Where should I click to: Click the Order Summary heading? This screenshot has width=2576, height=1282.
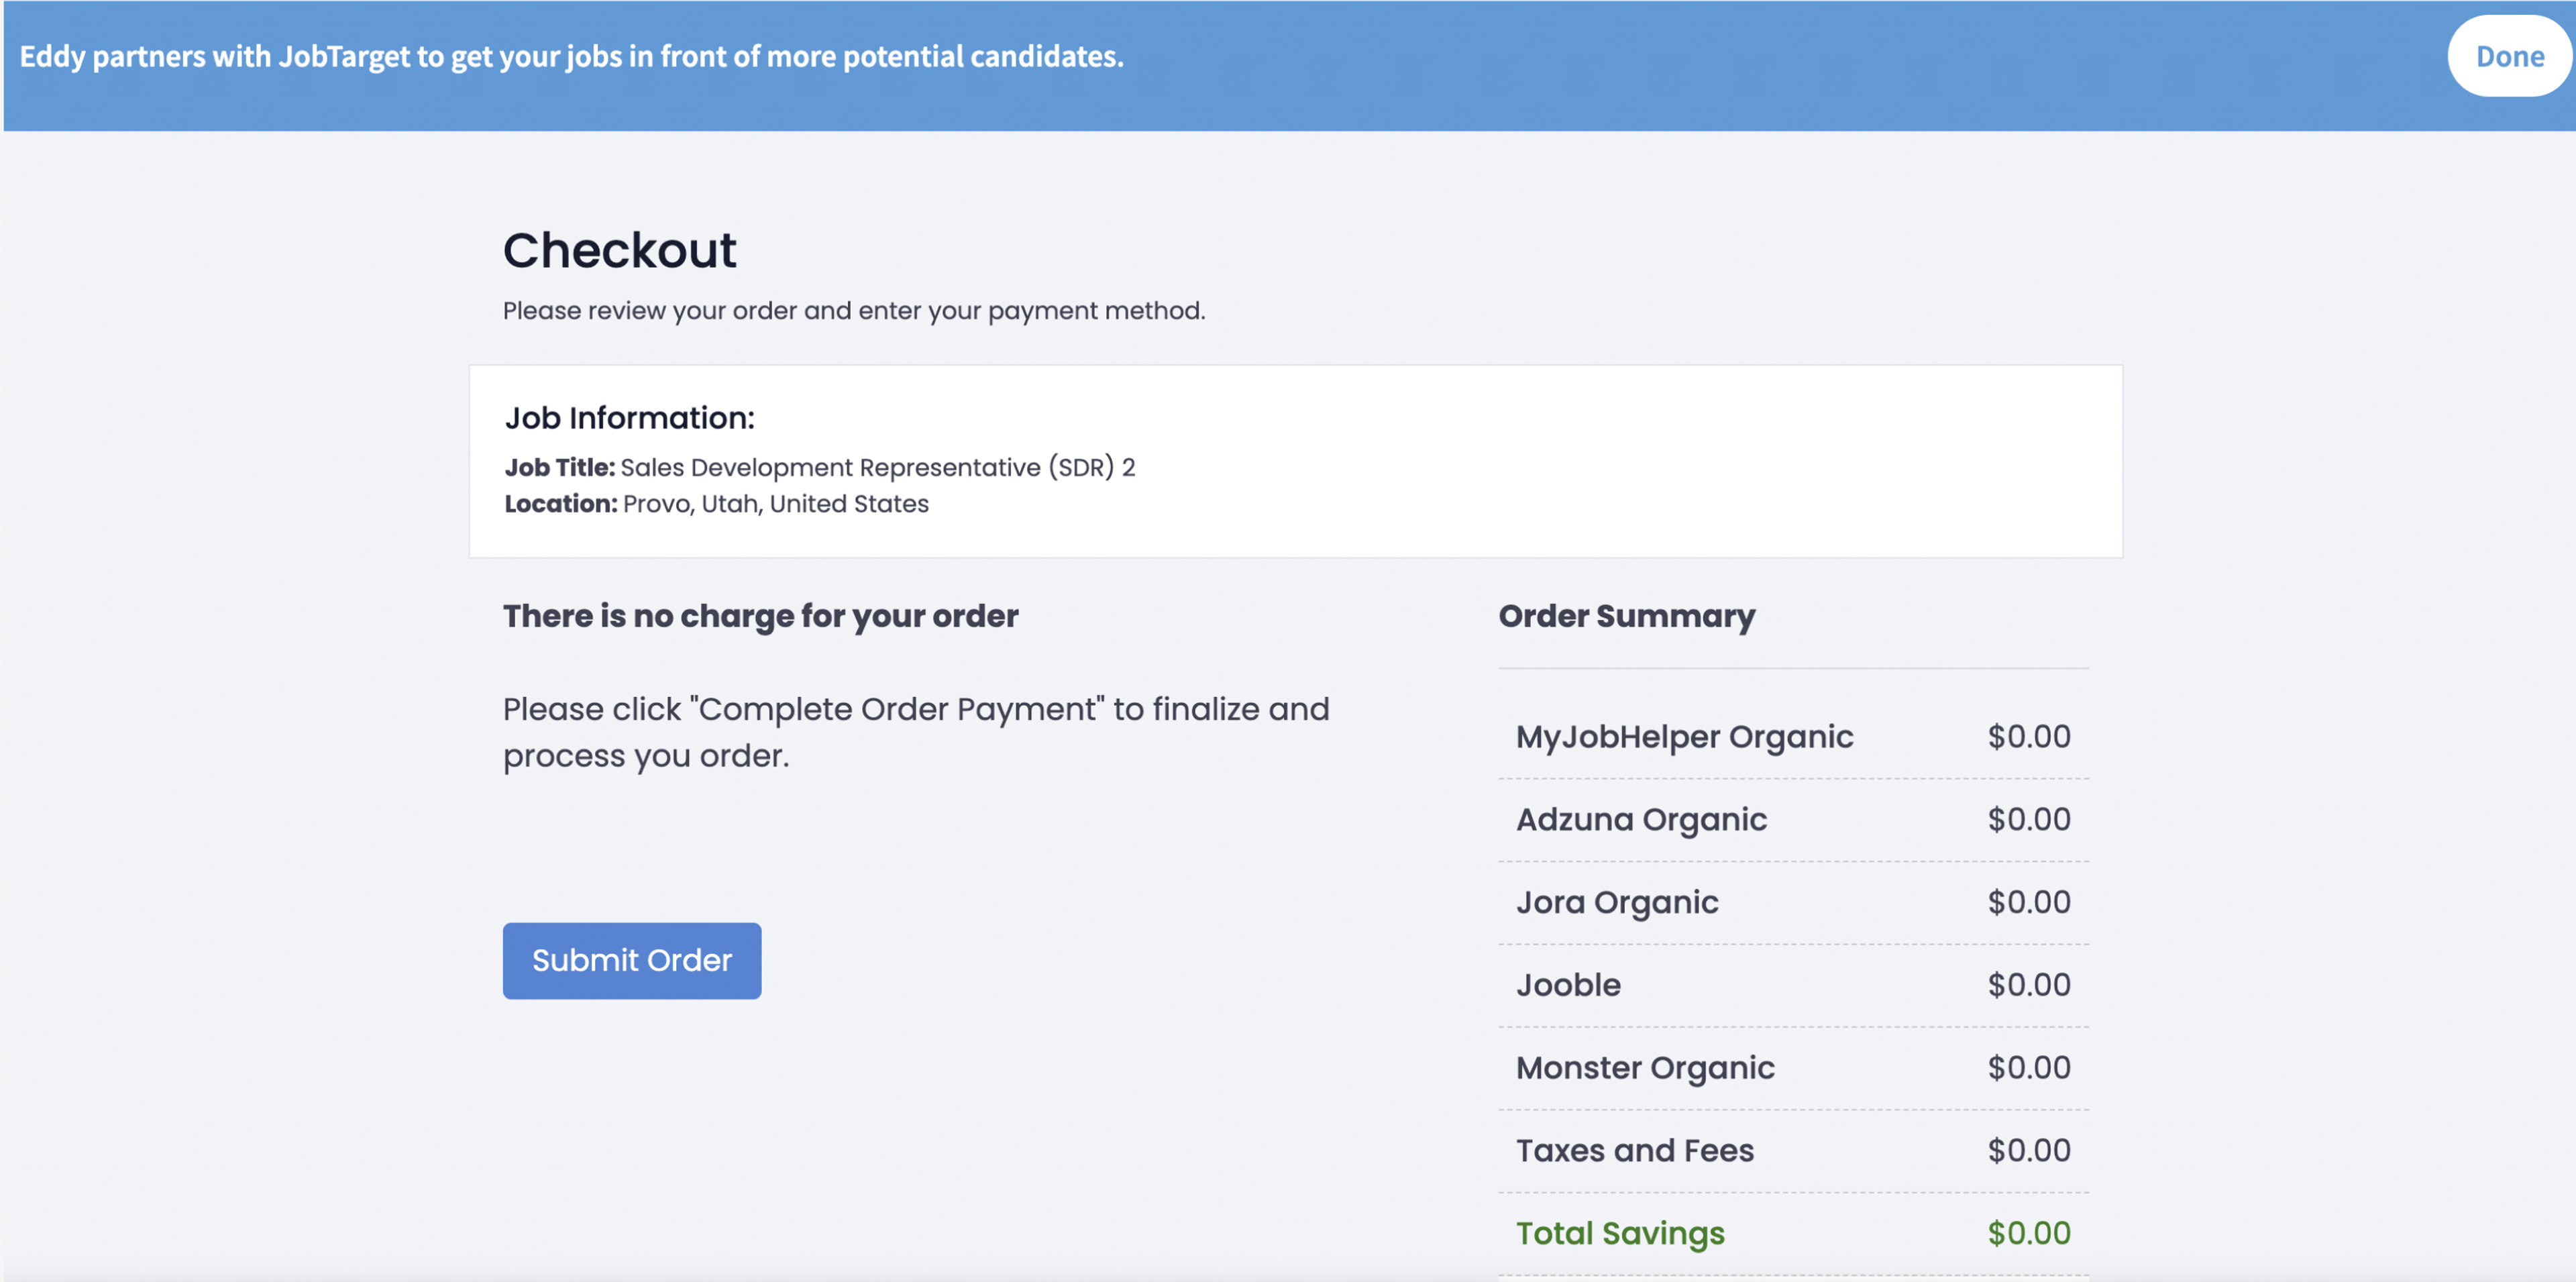1627,616
